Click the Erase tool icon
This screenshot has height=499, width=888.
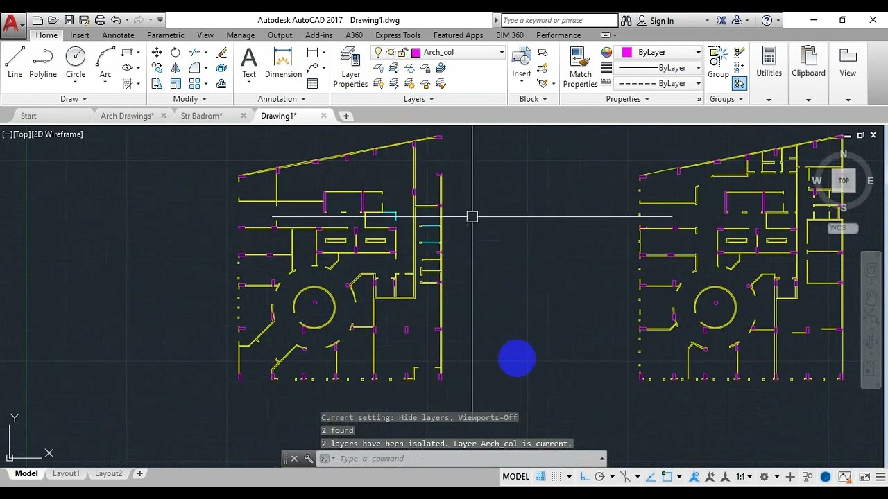(x=222, y=53)
